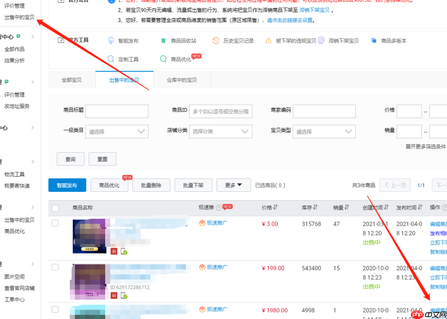Click the purple spiral icon of 滞销下架宝贝 tool
This screenshot has width=447, height=319.
(321, 41)
